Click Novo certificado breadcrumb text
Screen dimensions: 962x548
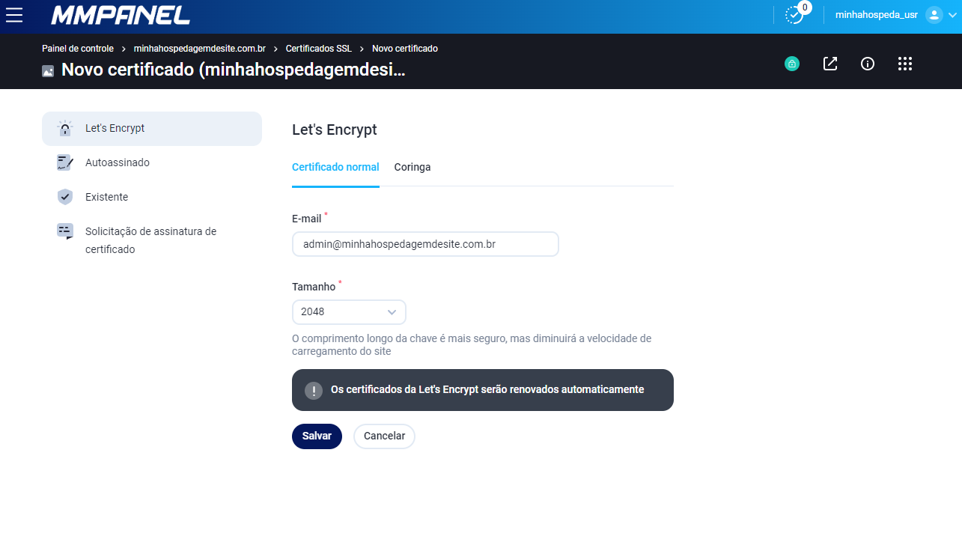tap(405, 49)
